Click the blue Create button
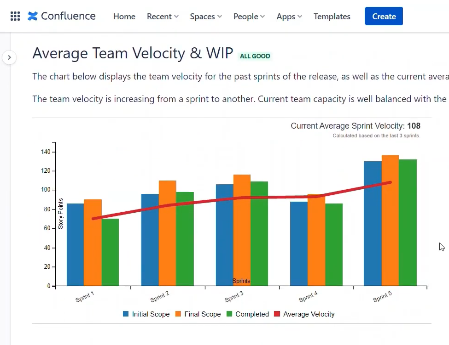 coord(384,16)
